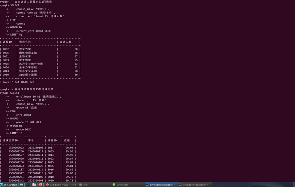Launch Firefox from the panel launcher icon

coord(40,185)
